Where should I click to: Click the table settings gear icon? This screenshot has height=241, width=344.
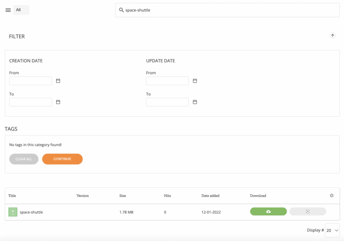click(332, 195)
